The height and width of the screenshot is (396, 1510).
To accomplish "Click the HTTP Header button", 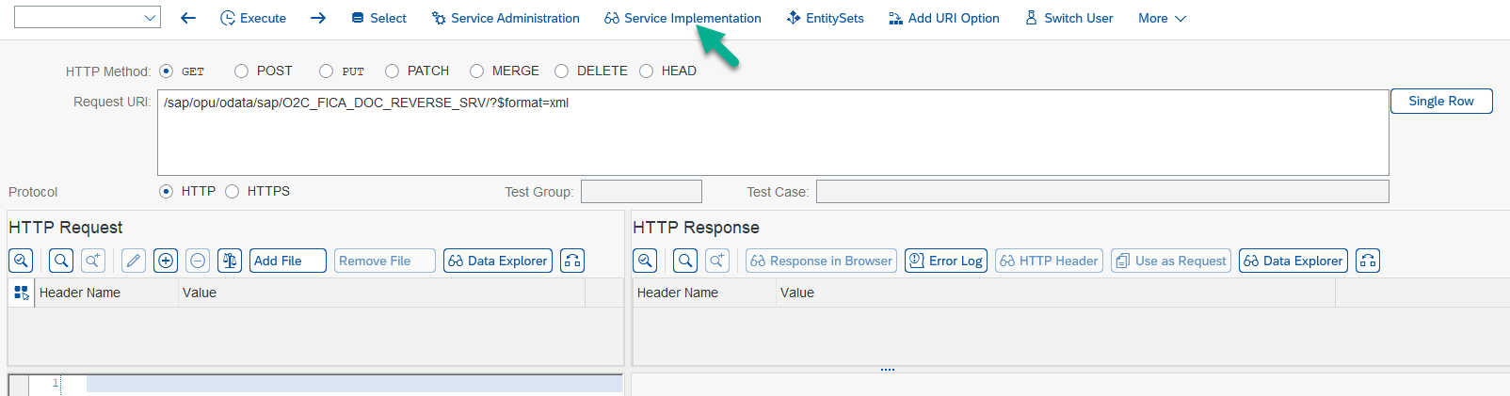I will coord(1049,261).
